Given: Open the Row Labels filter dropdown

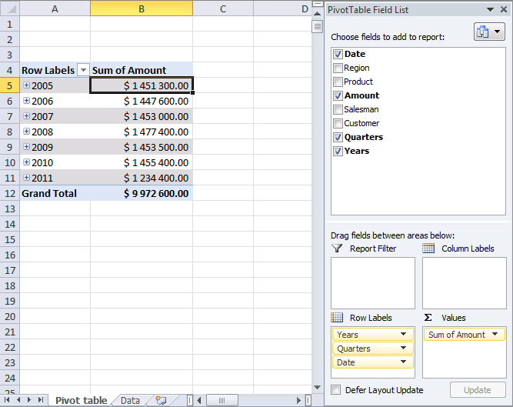Looking at the screenshot, I should tap(84, 70).
